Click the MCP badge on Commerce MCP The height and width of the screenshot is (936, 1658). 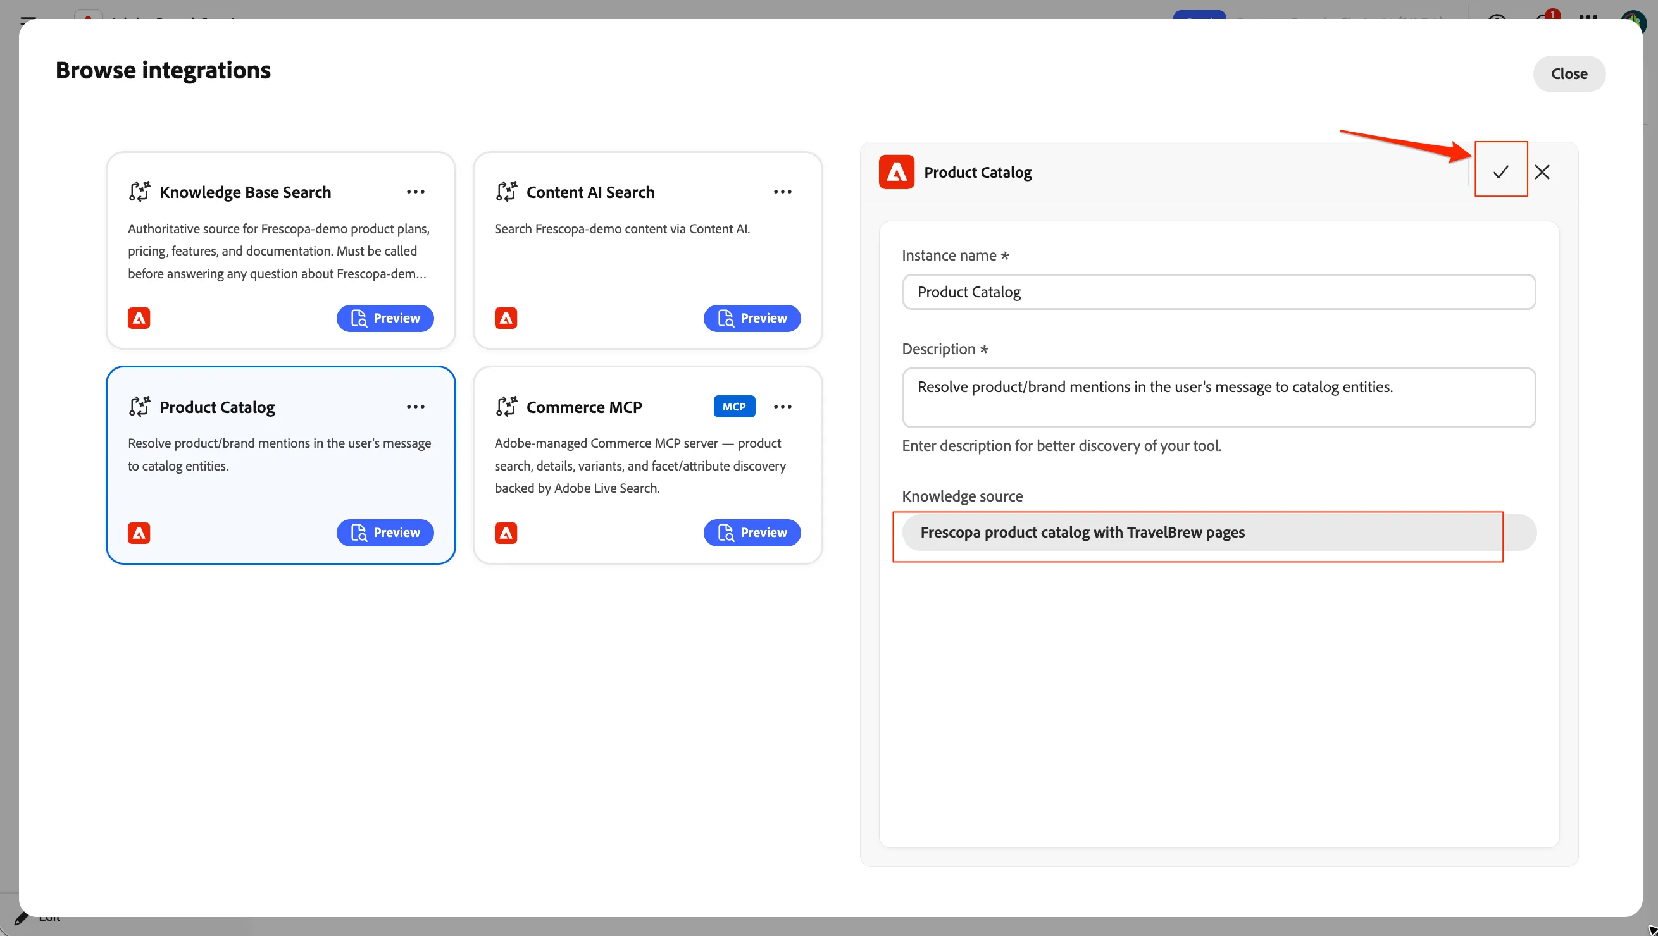(734, 407)
